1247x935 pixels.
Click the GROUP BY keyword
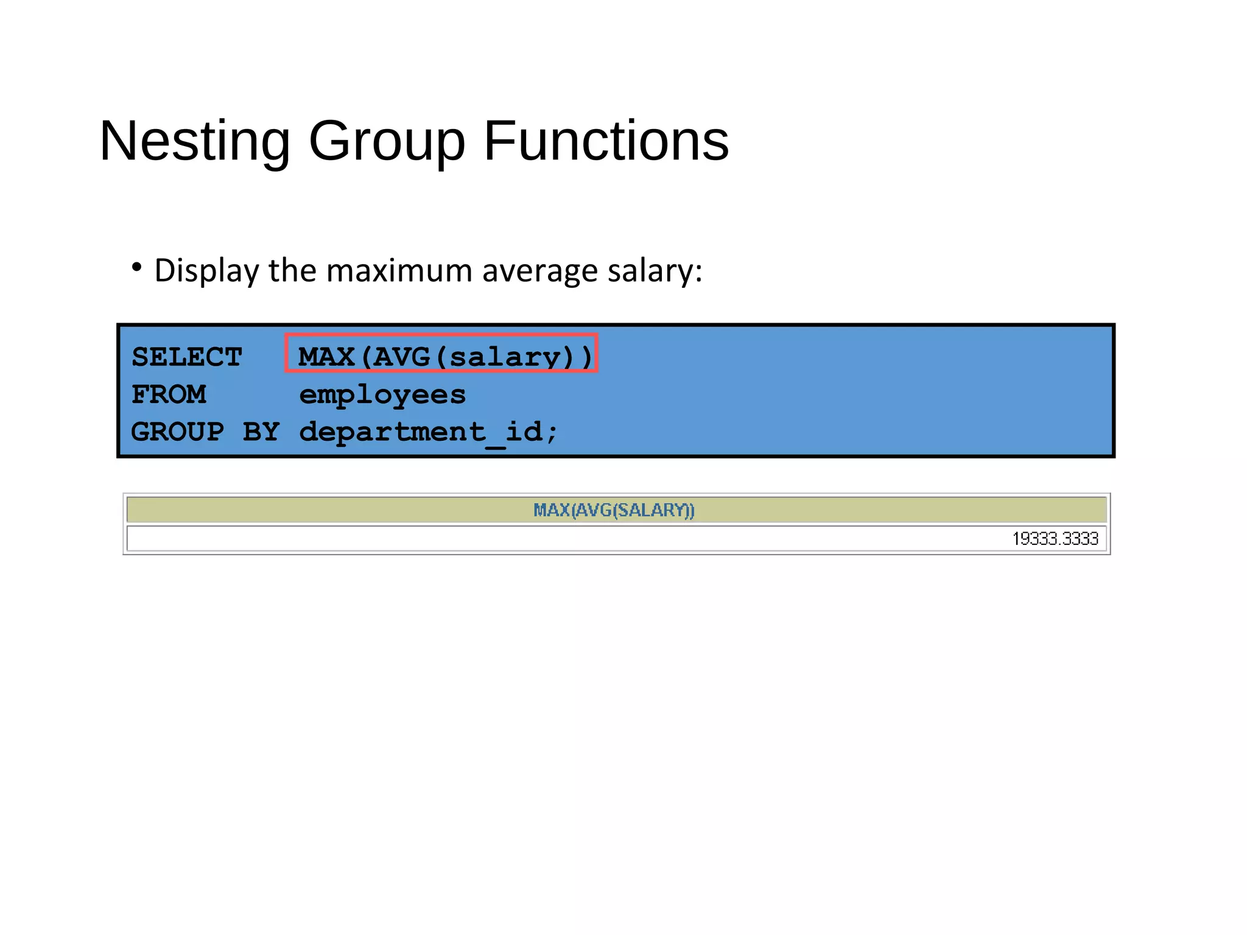click(x=205, y=432)
